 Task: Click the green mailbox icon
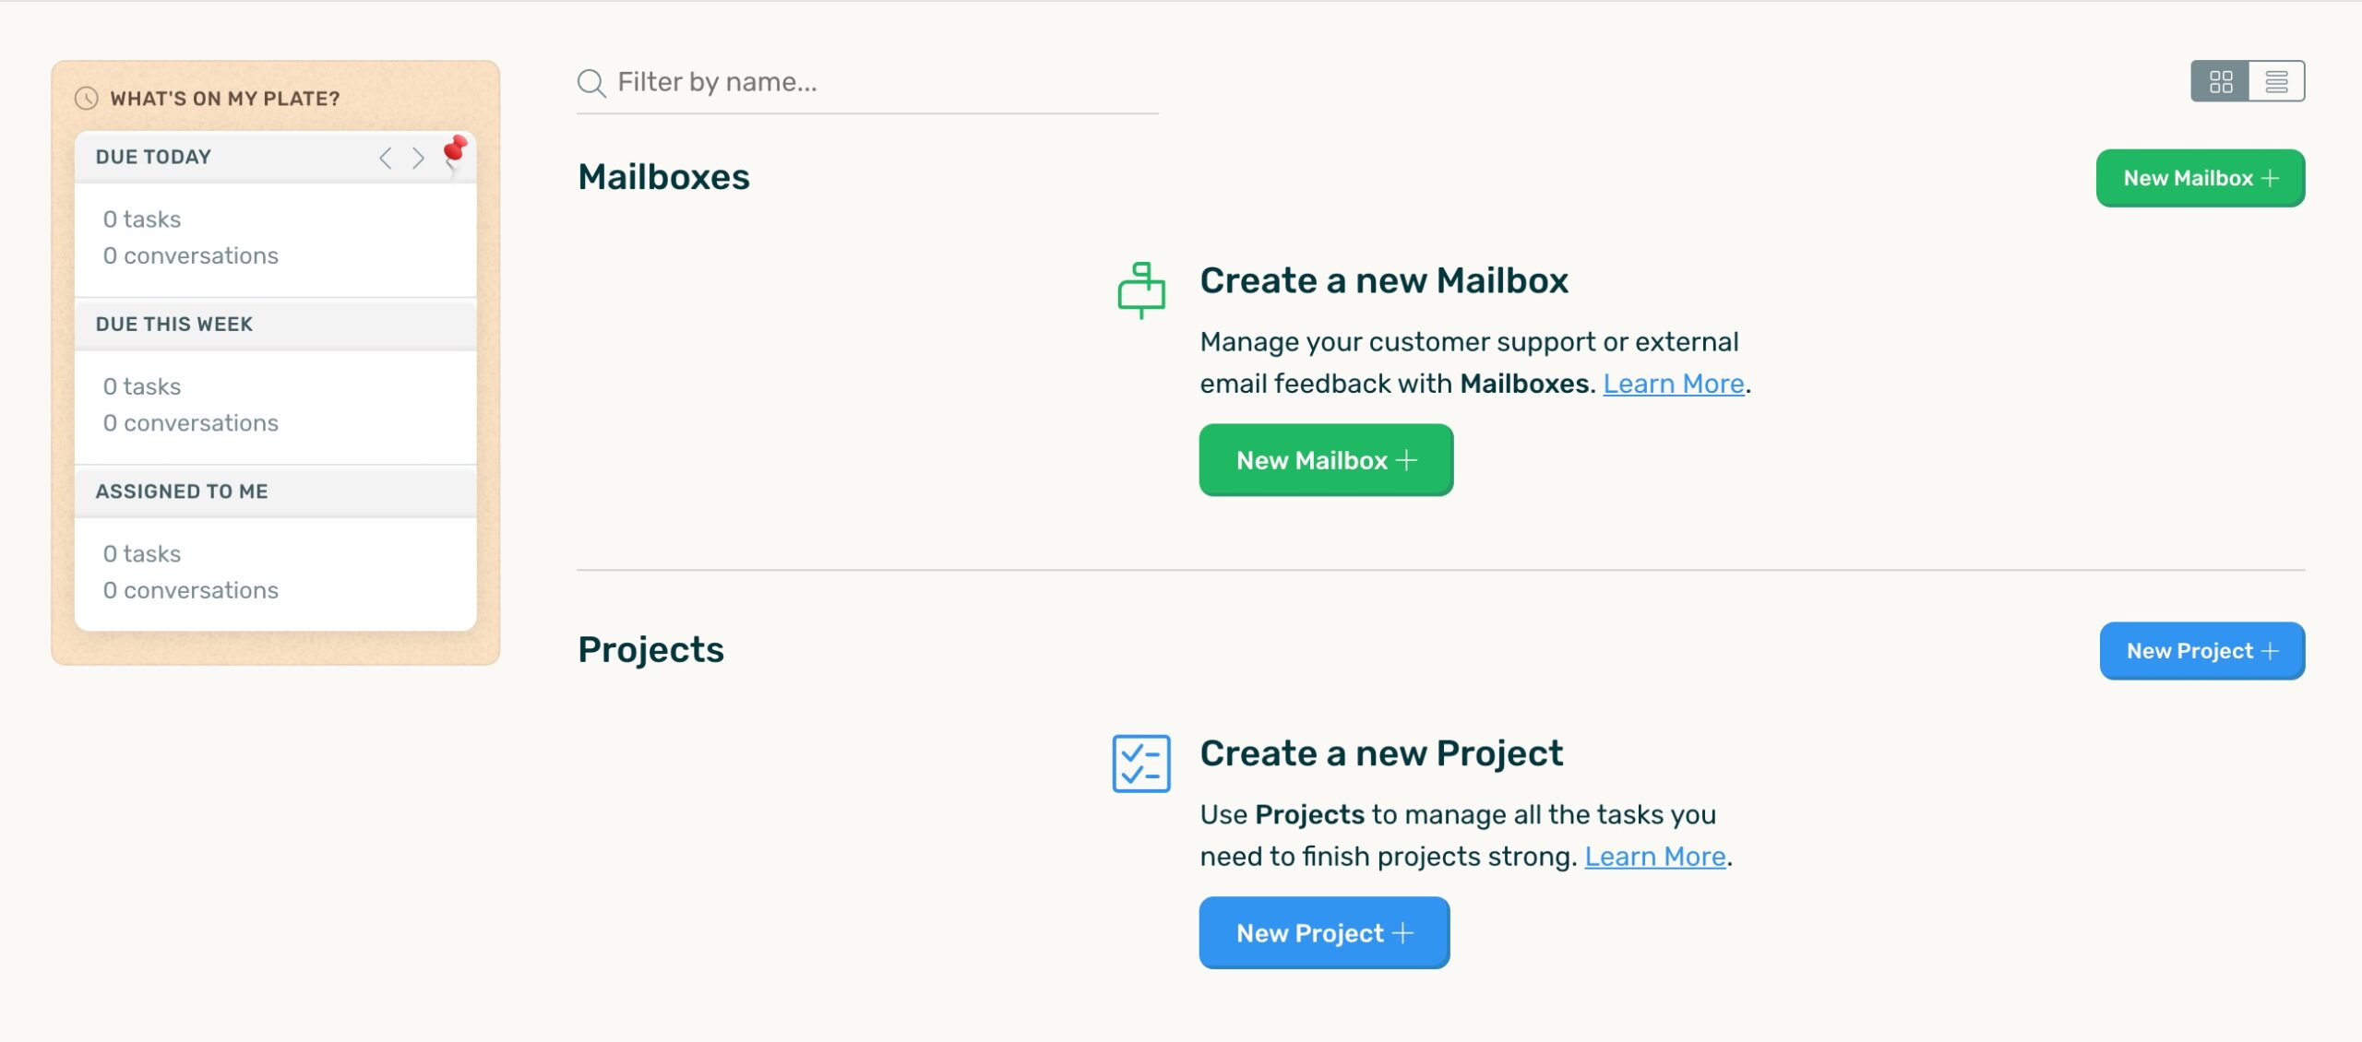(x=1141, y=290)
